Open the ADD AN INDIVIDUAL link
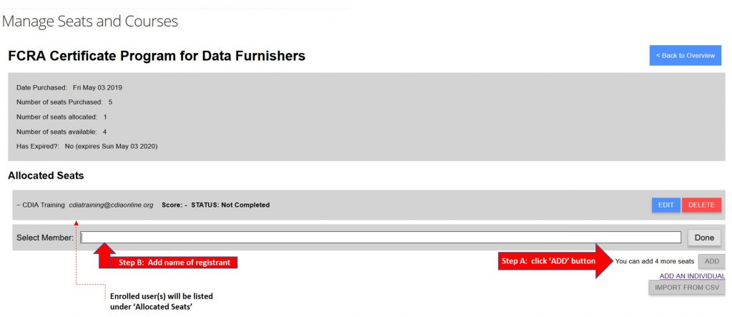732x317 pixels. click(x=692, y=276)
